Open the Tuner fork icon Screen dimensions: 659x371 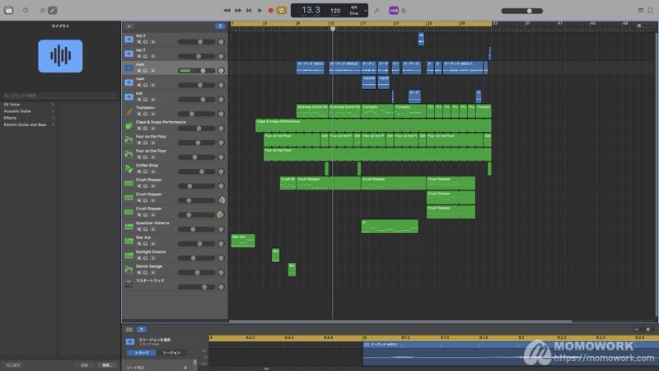[377, 11]
